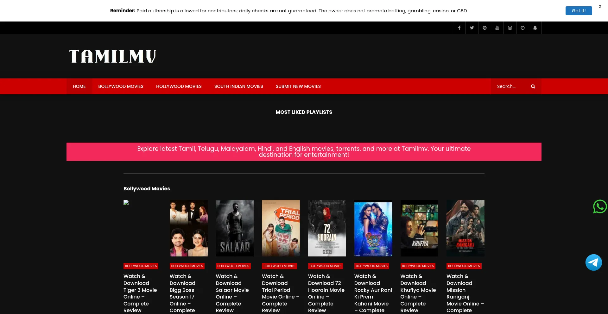
Task: Click the Reminder notice text
Action: coord(289,11)
